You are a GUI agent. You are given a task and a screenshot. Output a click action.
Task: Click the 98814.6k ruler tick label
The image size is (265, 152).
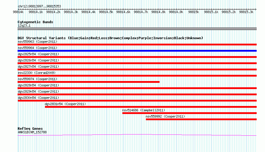tap(123, 12)
